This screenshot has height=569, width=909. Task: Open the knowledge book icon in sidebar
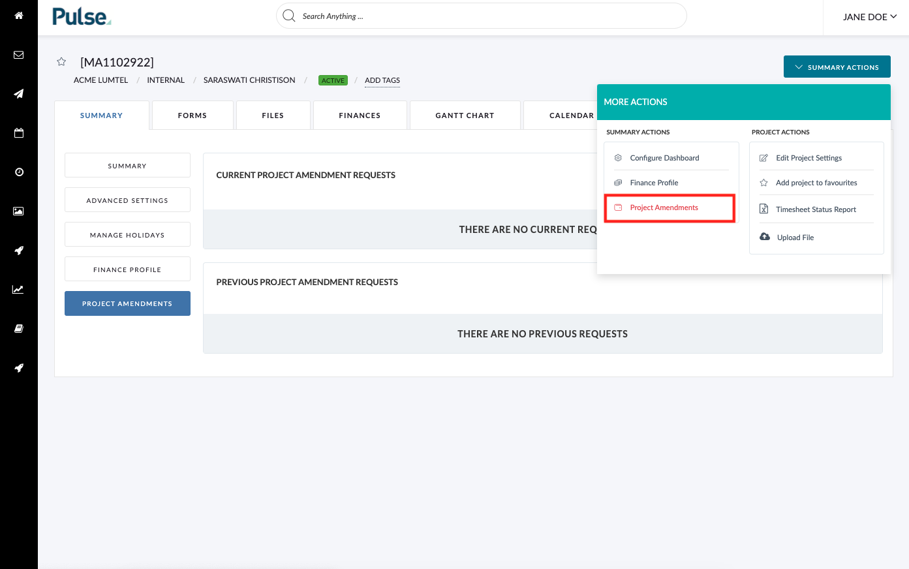[19, 328]
